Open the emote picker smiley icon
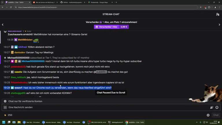 [217, 107]
